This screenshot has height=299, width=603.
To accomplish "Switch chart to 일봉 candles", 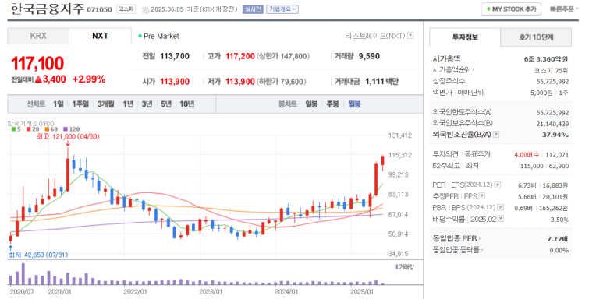I will (x=311, y=104).
